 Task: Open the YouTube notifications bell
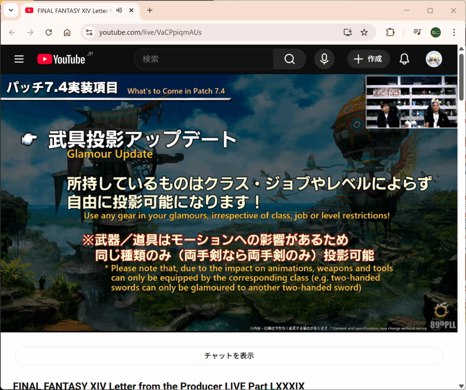[404, 59]
